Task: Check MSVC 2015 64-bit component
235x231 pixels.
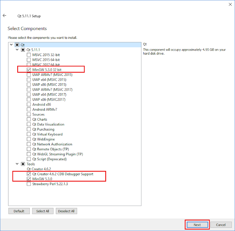Action: 29,60
